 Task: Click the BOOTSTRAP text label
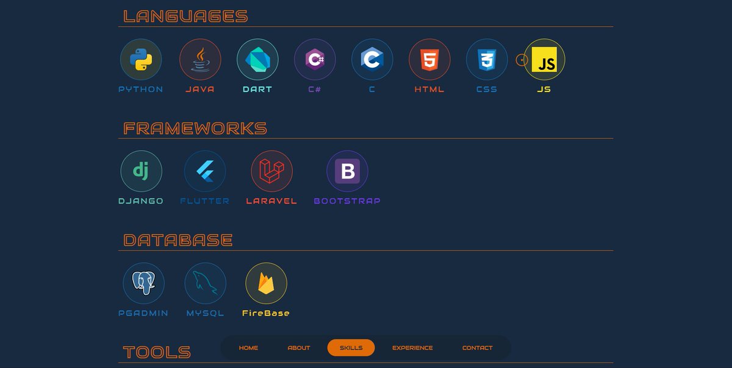tap(347, 201)
